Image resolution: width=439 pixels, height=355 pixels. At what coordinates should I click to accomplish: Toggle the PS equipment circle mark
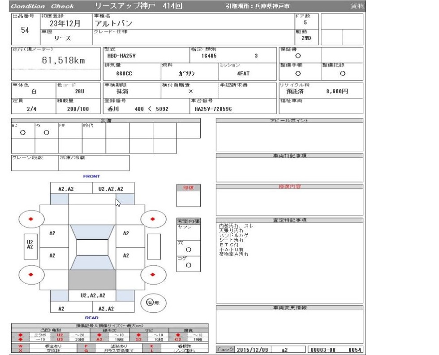coord(46,133)
